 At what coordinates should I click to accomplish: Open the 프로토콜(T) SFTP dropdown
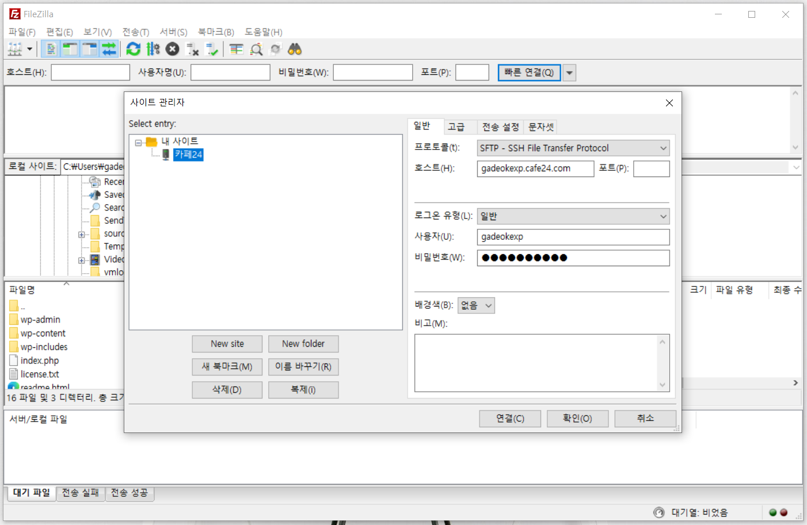pos(573,148)
